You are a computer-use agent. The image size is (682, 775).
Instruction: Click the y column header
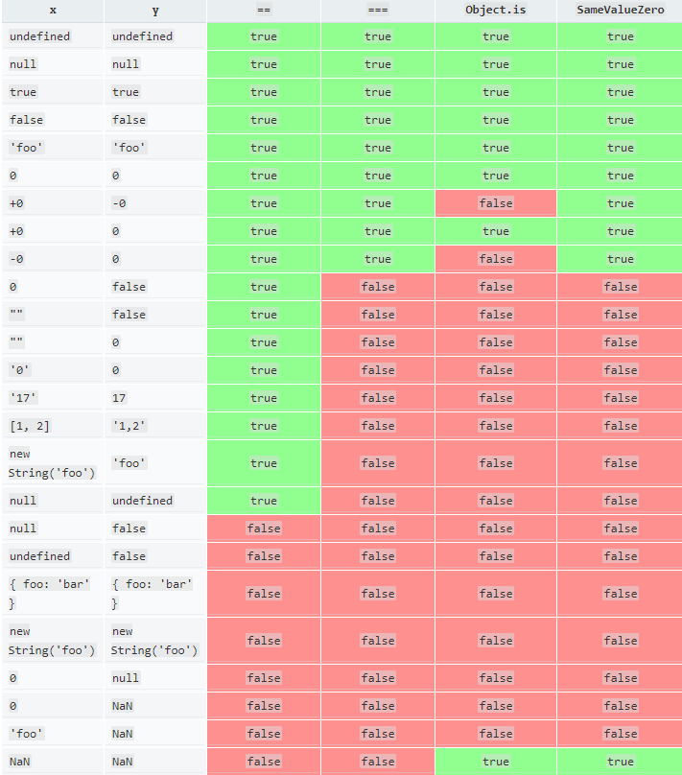point(155,11)
